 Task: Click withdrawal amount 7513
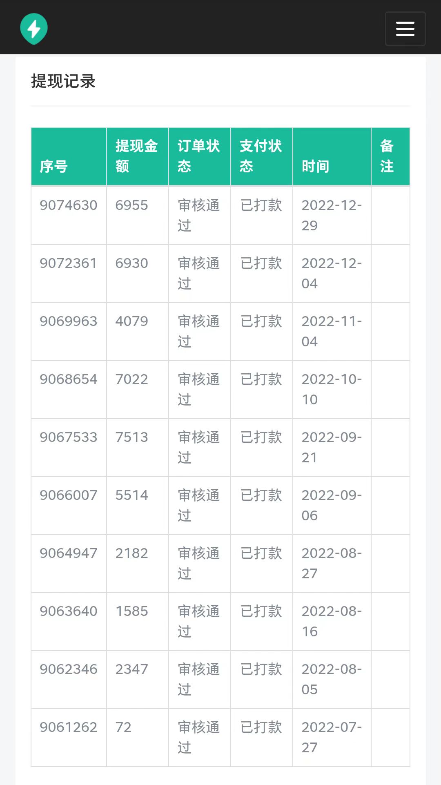(x=131, y=437)
